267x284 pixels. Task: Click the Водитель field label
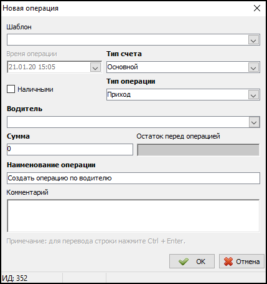pyautogui.click(x=24, y=109)
